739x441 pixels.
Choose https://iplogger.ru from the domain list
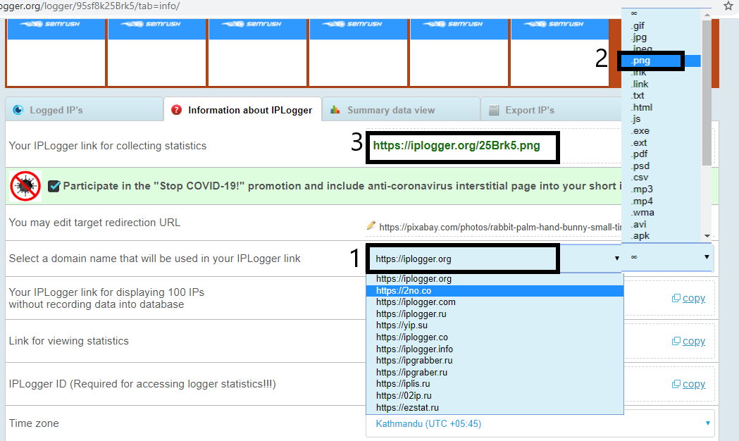coord(495,313)
